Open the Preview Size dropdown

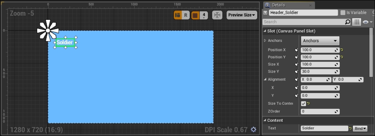[x=241, y=15]
